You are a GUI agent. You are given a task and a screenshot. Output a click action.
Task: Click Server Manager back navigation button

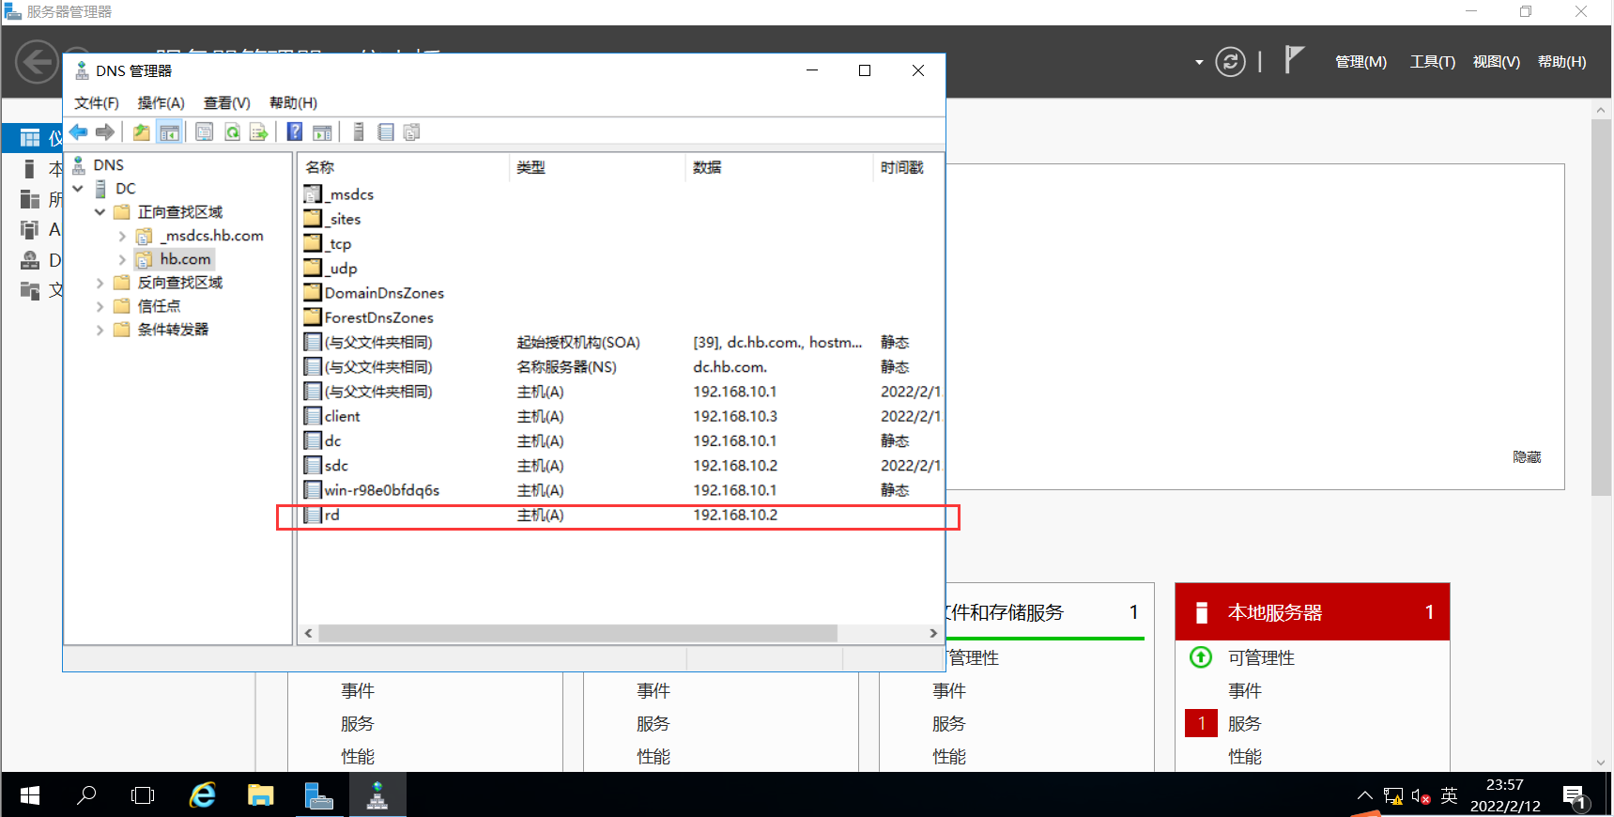(x=38, y=62)
